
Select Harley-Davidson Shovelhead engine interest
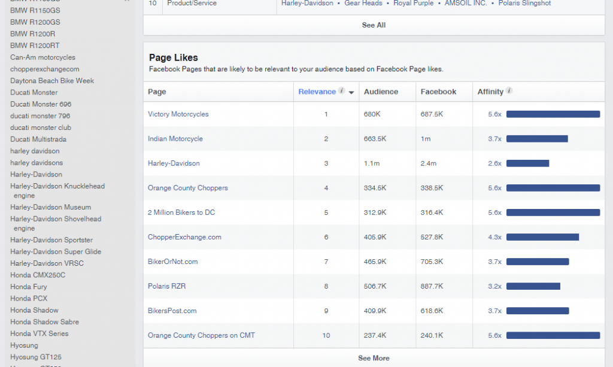56,223
